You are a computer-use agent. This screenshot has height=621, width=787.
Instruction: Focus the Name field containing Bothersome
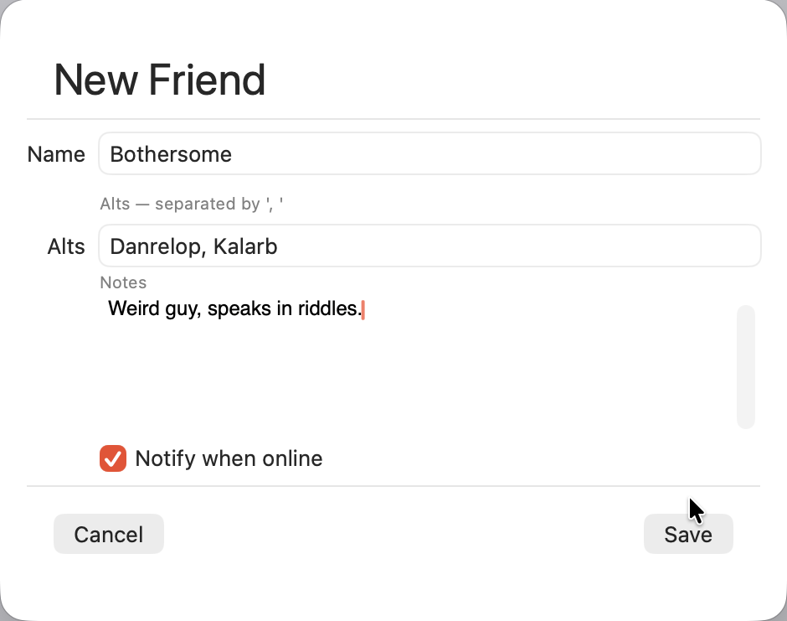pyautogui.click(x=430, y=153)
